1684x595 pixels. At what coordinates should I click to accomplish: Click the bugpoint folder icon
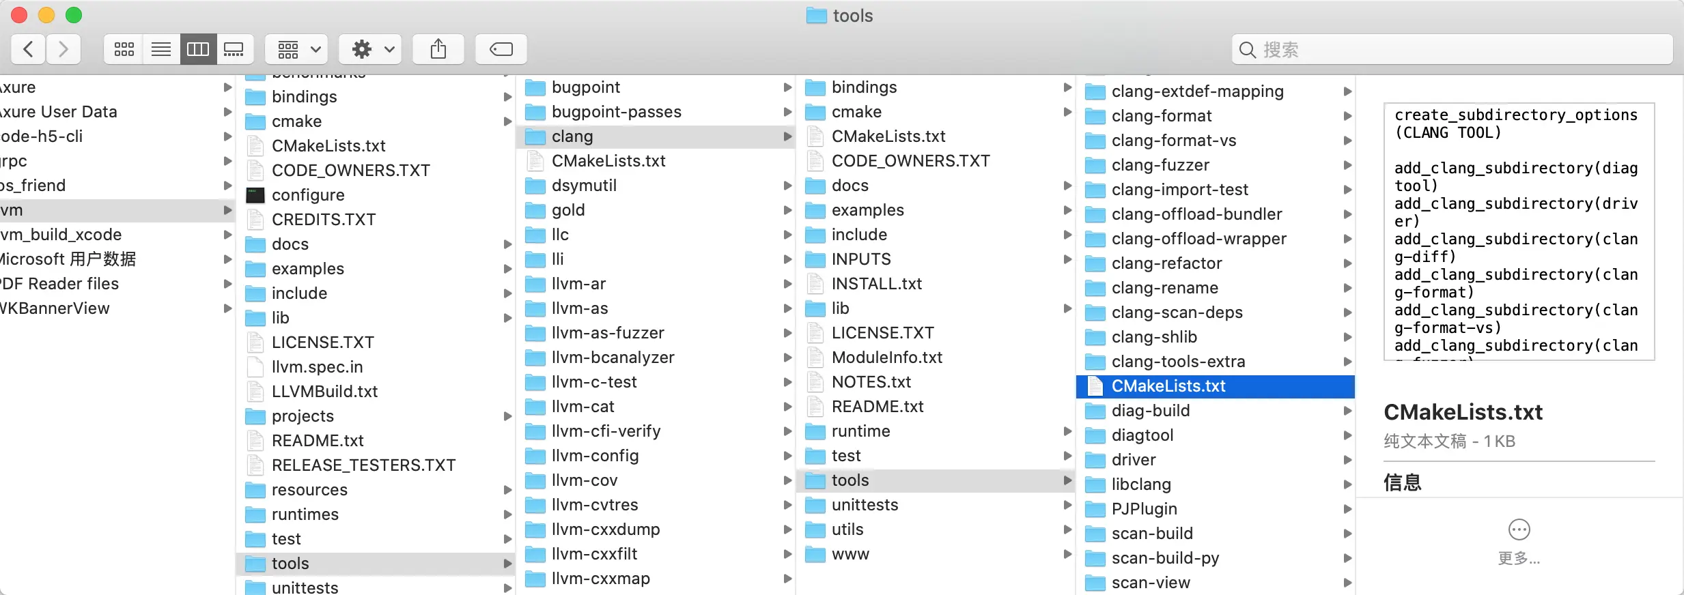click(535, 87)
